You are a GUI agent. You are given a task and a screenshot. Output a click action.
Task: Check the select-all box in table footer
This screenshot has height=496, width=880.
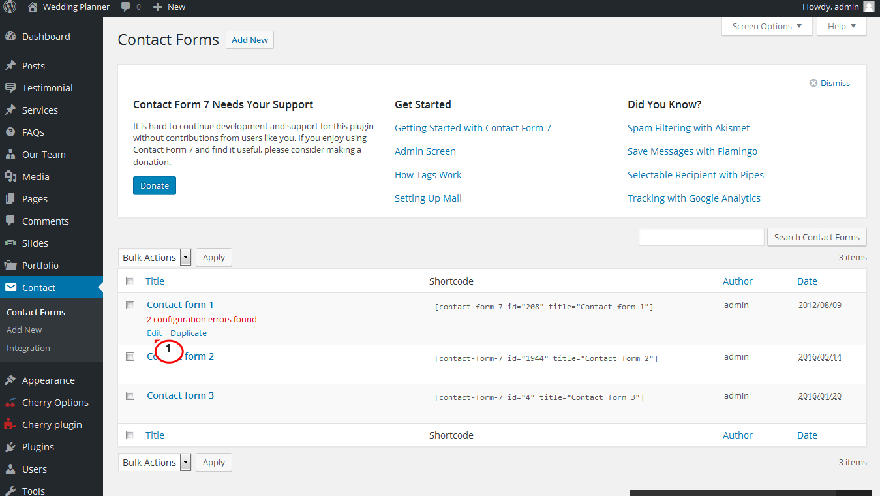[130, 435]
